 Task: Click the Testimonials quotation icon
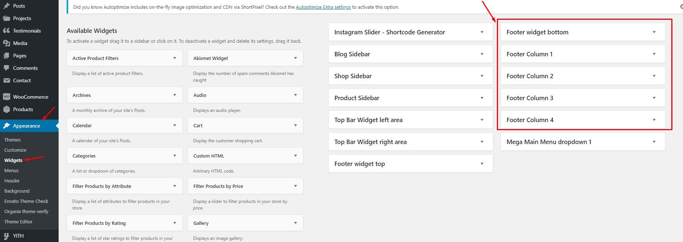[x=7, y=30]
